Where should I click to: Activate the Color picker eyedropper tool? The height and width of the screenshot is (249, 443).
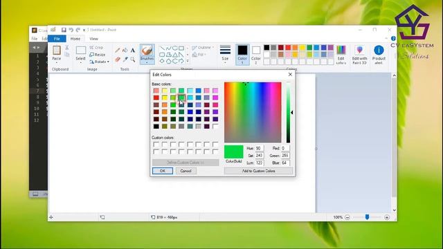pos(125,59)
